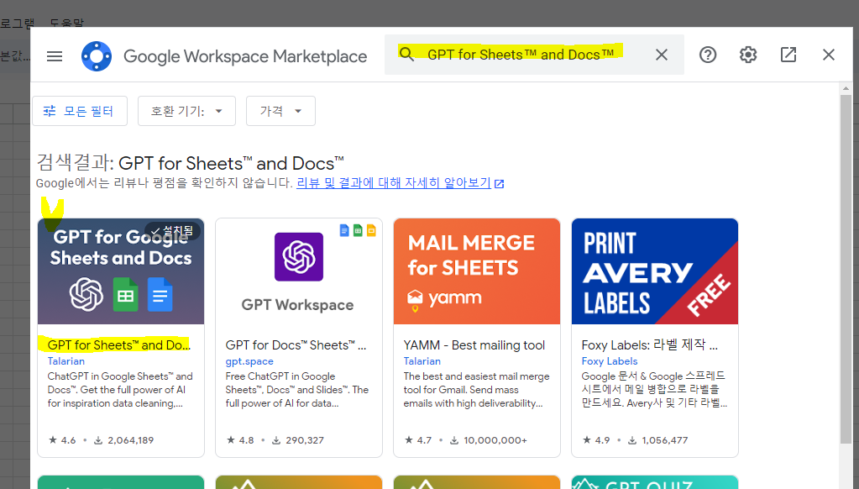Click the 도움말 menu in the Sheets window
This screenshot has height=489, width=859.
pyautogui.click(x=66, y=23)
